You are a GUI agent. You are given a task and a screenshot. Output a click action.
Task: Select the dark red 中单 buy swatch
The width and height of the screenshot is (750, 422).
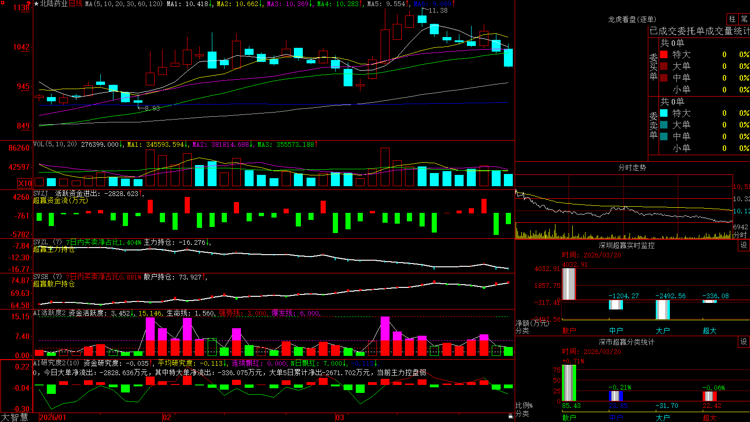tap(664, 78)
